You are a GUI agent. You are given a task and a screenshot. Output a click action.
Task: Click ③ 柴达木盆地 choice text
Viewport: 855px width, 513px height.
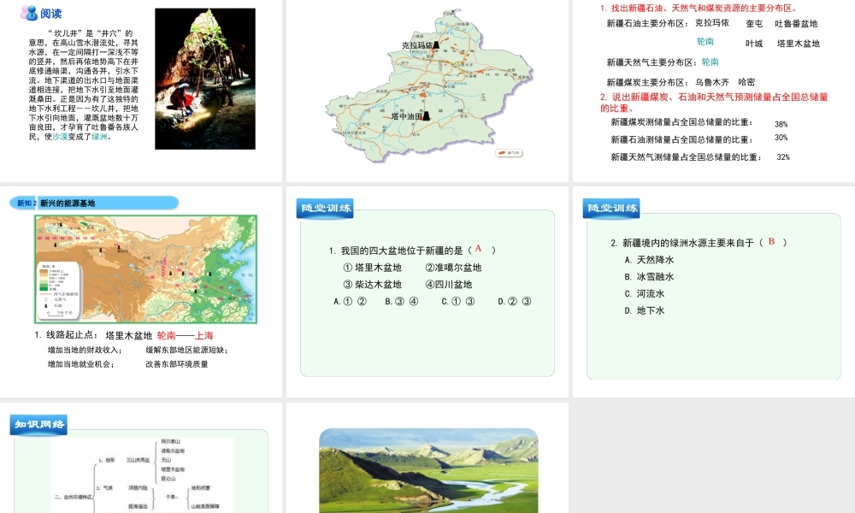[373, 285]
